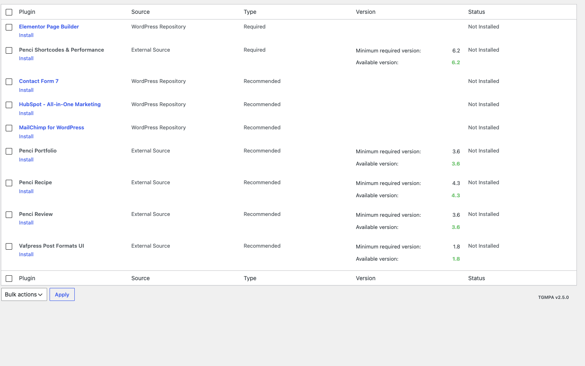Viewport: 585px width, 366px height.
Task: Click the Penci Review plugin name
Action: [x=36, y=214]
